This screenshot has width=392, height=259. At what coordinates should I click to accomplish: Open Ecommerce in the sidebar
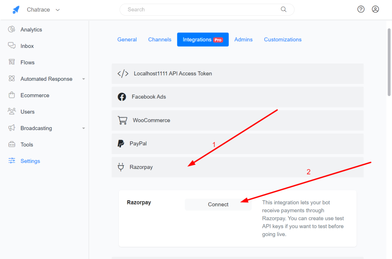35,95
